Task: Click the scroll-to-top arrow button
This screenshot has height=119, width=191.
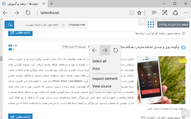Action: (185, 114)
